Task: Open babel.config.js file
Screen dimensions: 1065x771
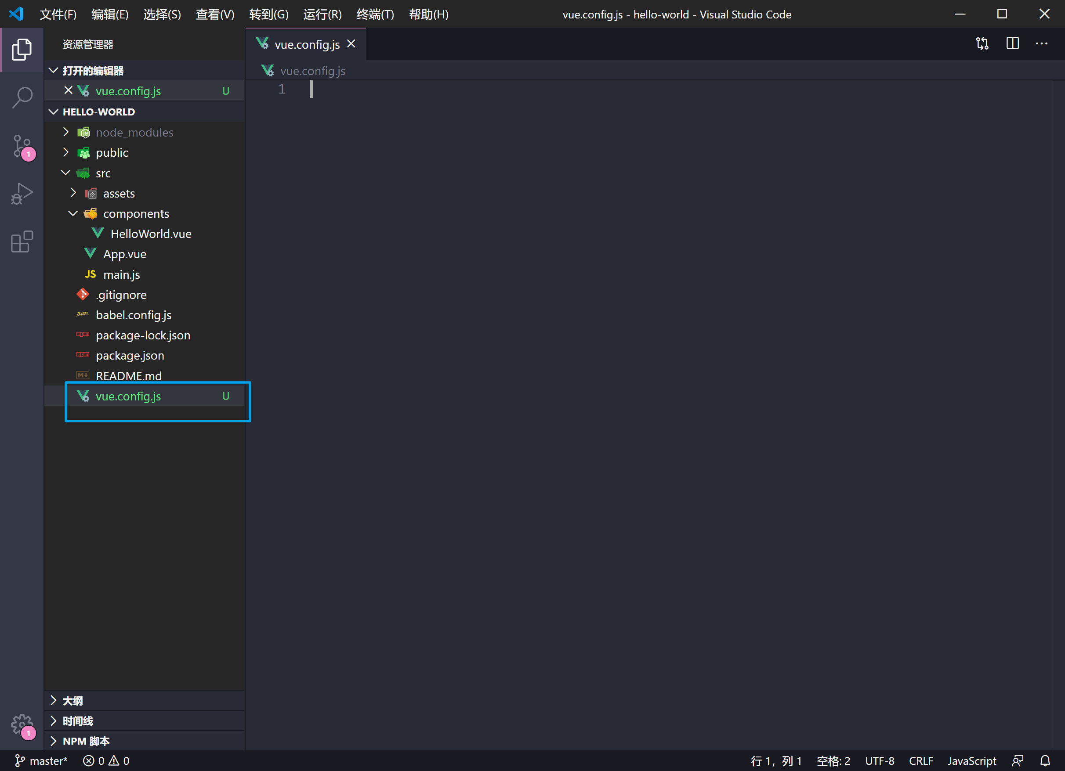Action: 144,315
